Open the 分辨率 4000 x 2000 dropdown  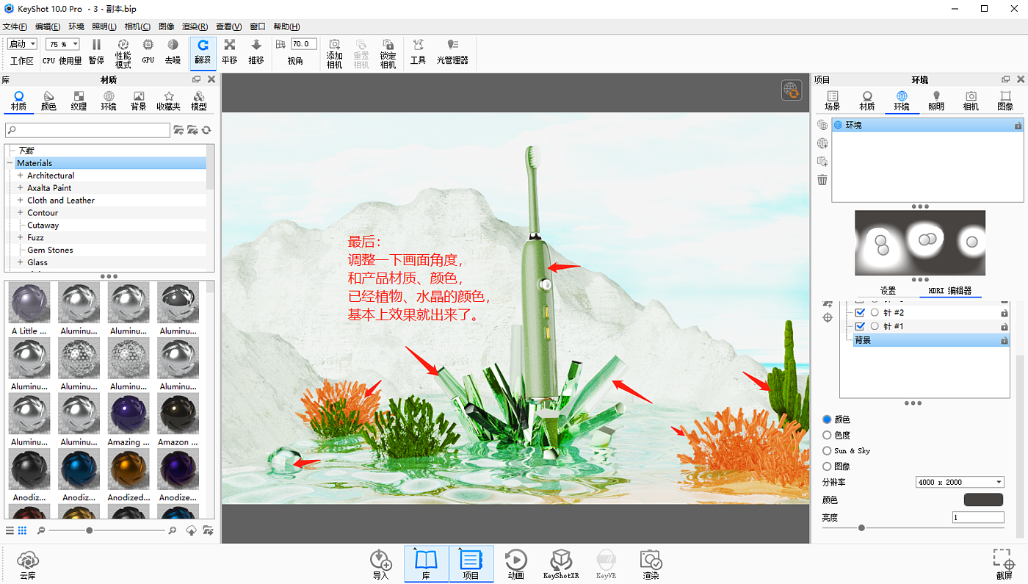coord(960,482)
